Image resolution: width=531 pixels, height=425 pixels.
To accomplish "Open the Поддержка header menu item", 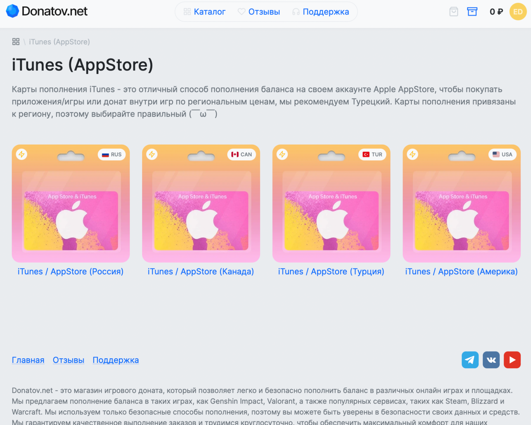I will point(326,12).
